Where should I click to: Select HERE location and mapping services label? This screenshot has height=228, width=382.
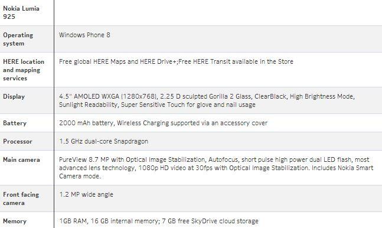click(x=24, y=70)
